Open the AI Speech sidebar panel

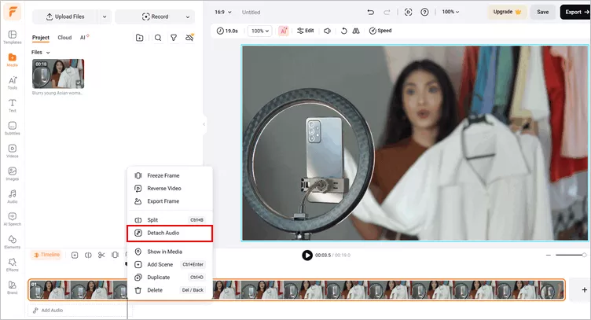12,219
